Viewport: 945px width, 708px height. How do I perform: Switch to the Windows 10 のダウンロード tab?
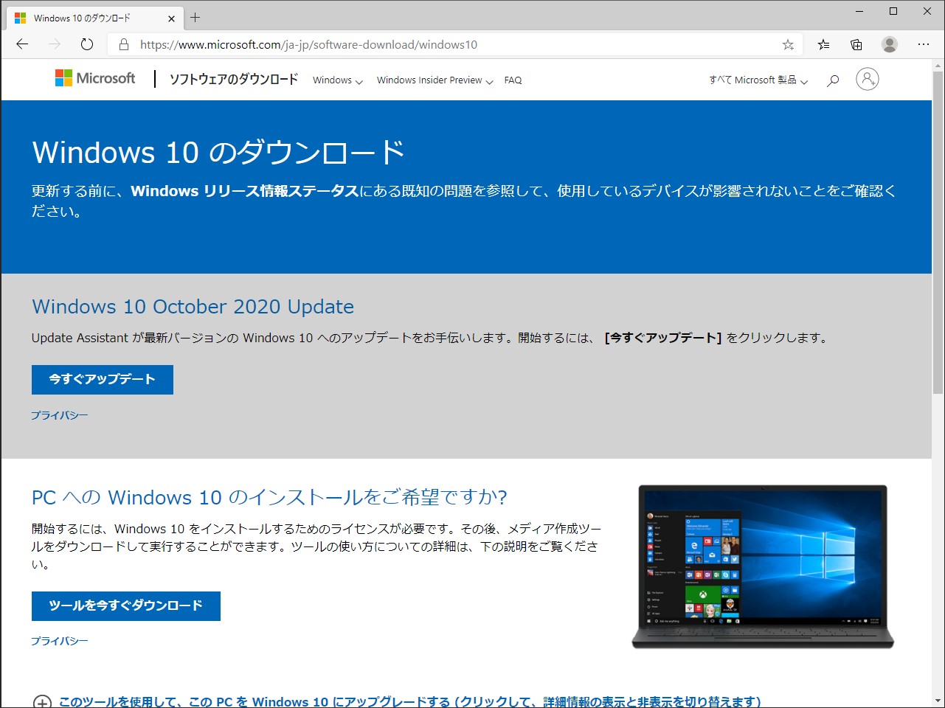point(89,18)
